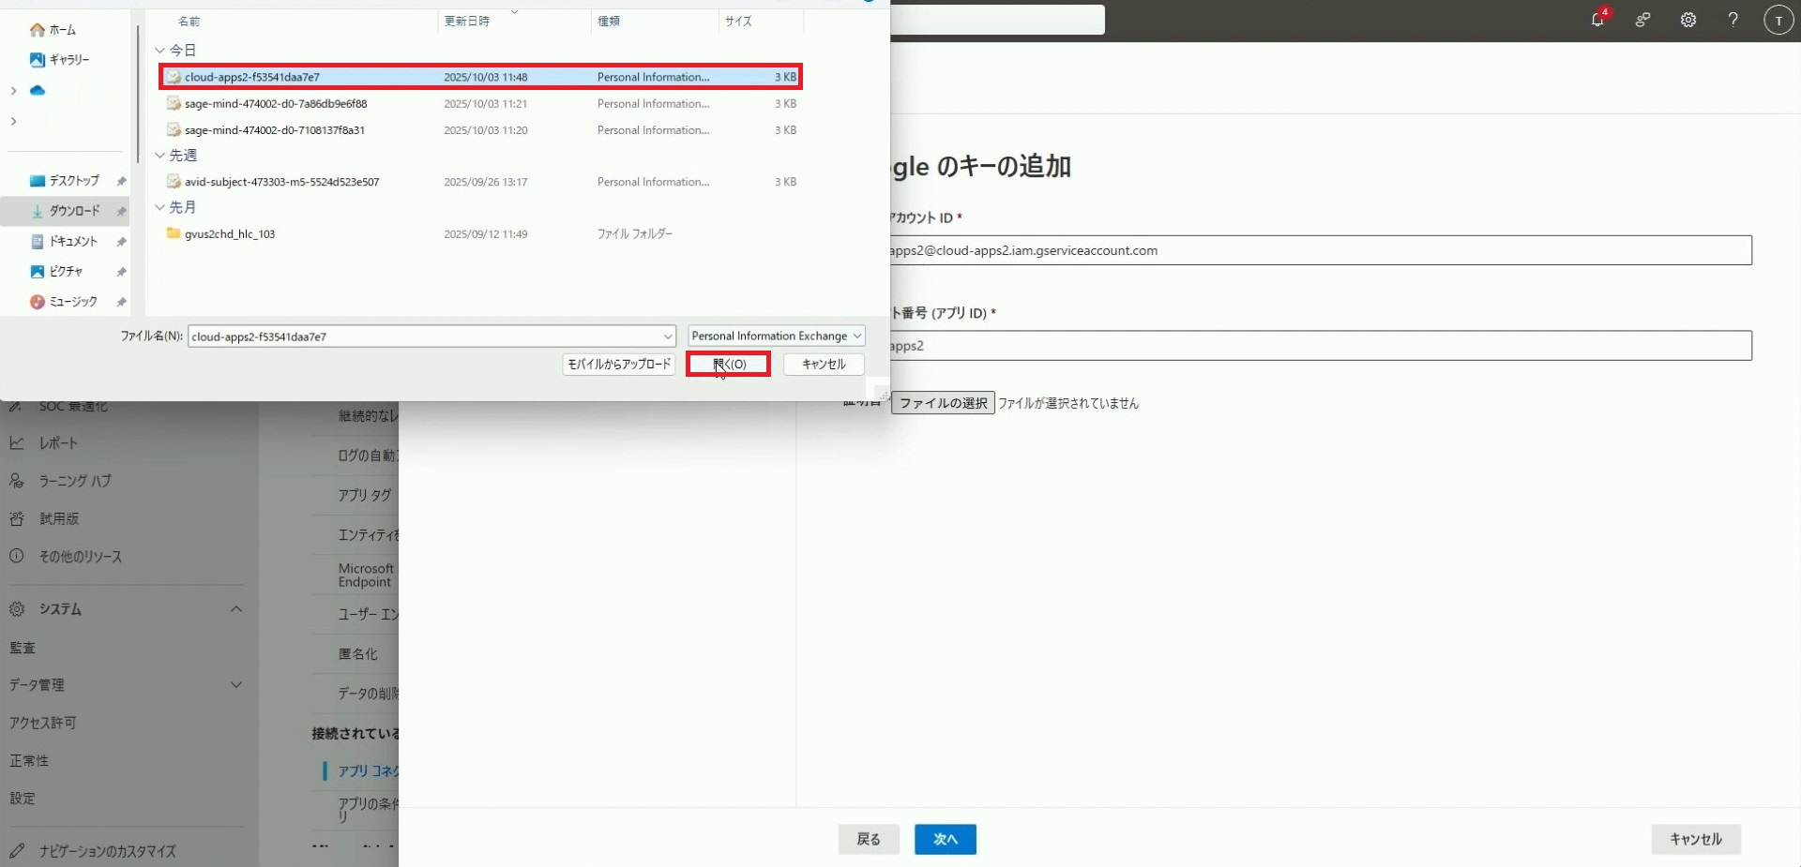
Task: Open the gvus2chd_hlc_103 folder
Action: pos(230,234)
